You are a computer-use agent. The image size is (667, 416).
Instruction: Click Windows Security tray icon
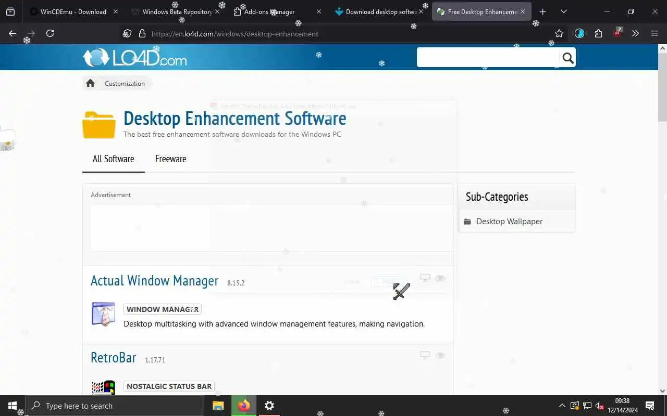[x=575, y=406]
